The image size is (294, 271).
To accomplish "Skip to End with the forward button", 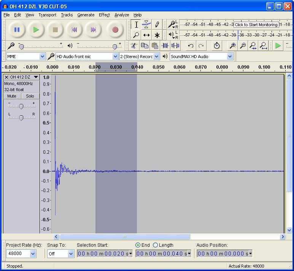I will point(94,30).
